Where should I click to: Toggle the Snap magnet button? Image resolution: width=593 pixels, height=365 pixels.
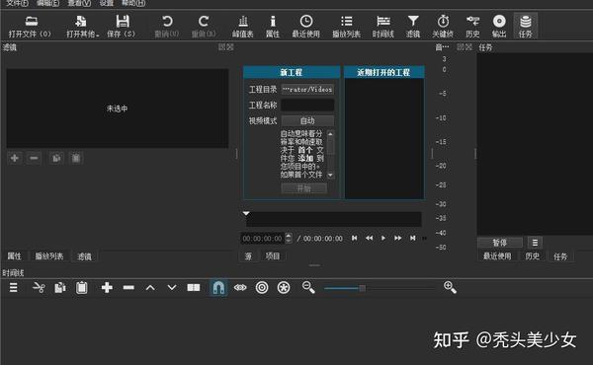pyautogui.click(x=218, y=288)
